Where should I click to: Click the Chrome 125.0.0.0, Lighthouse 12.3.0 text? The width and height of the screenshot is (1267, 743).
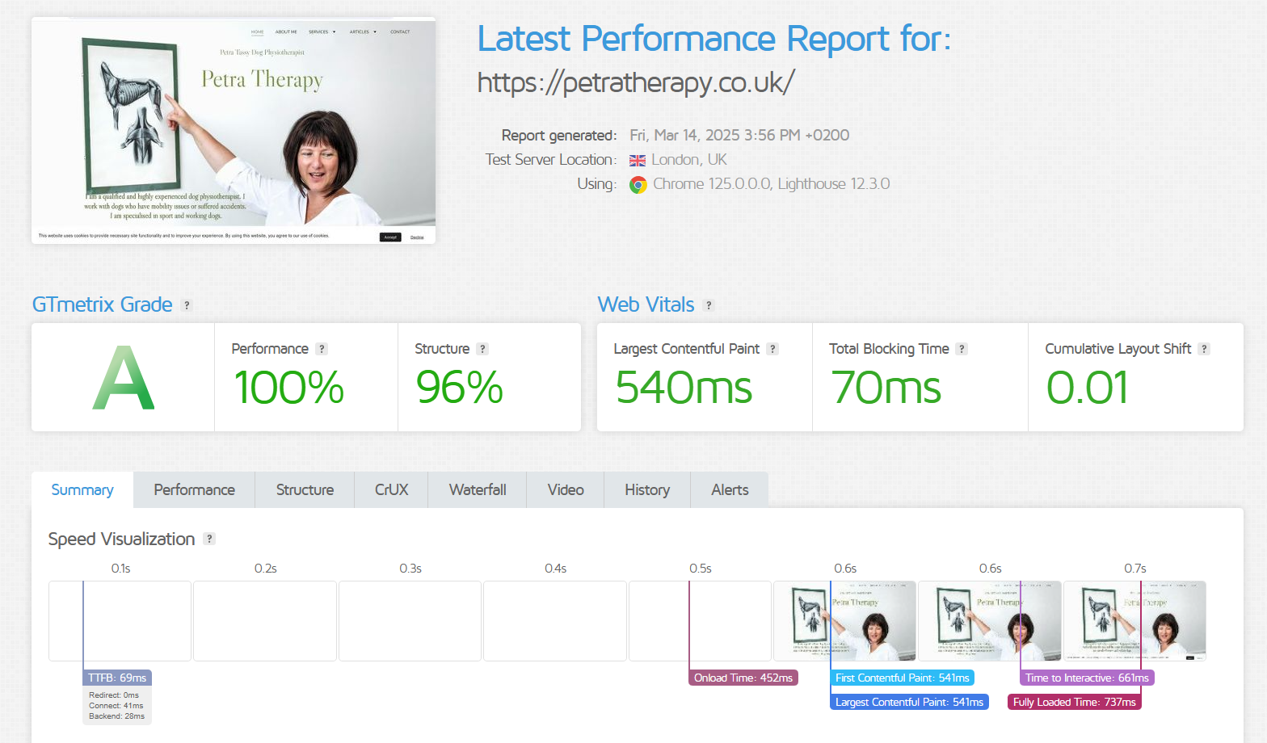coord(772,184)
